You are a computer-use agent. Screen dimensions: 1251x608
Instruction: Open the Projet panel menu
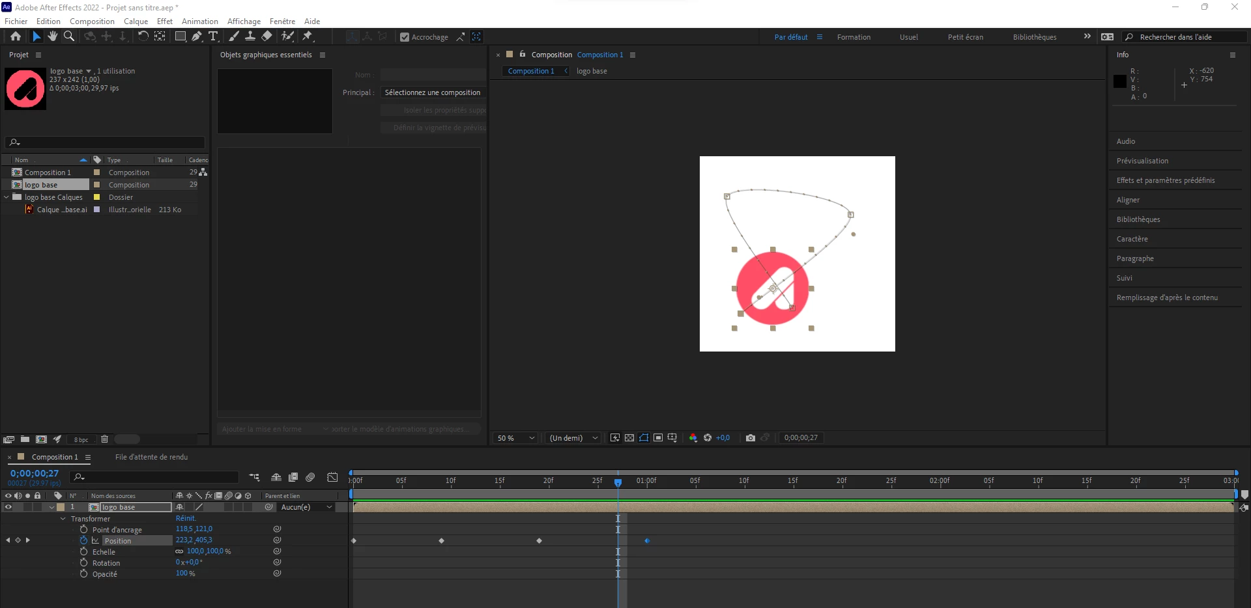coord(38,55)
